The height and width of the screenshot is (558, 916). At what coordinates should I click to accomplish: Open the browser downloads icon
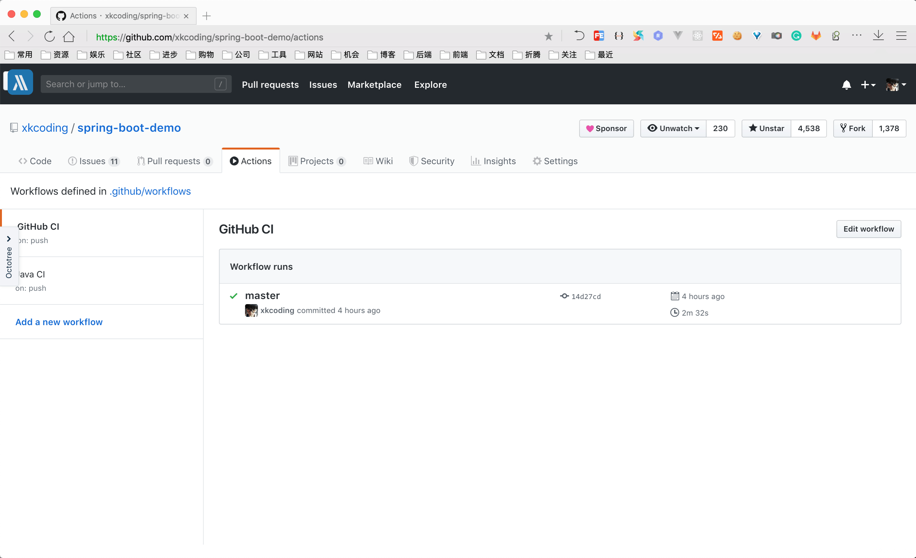point(878,36)
